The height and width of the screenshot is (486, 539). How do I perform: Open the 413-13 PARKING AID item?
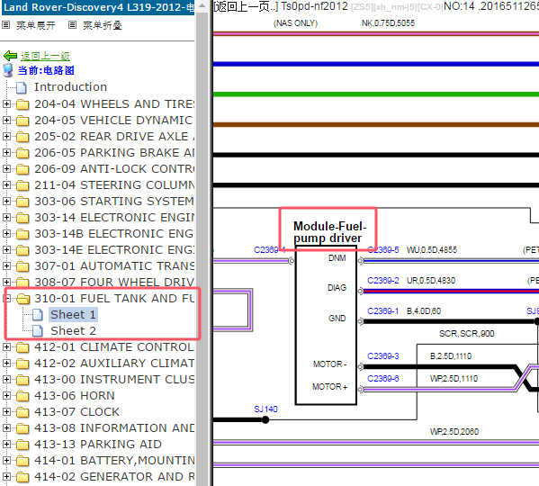98,444
